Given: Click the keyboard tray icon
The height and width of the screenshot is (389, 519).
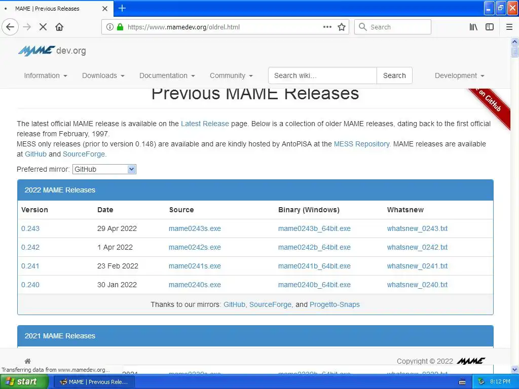Looking at the screenshot, I should pyautogui.click(x=462, y=382).
